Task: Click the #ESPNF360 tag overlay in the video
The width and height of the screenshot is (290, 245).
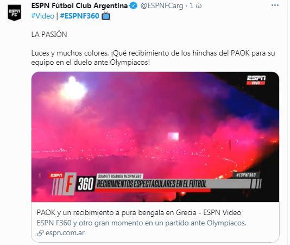Action: point(246,175)
